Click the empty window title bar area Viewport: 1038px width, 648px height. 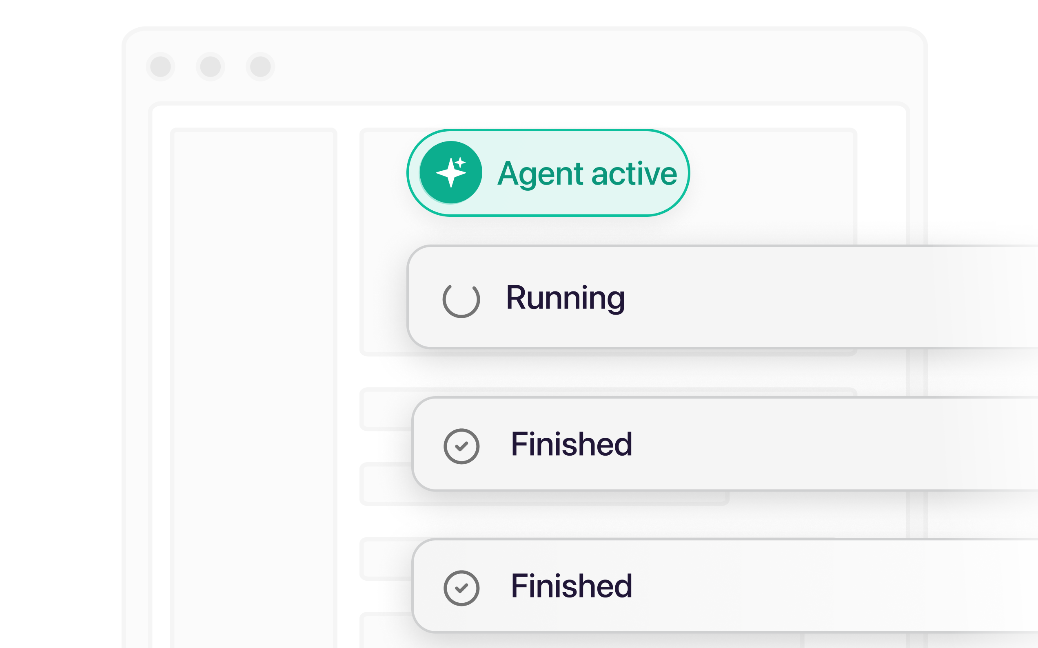(558, 67)
